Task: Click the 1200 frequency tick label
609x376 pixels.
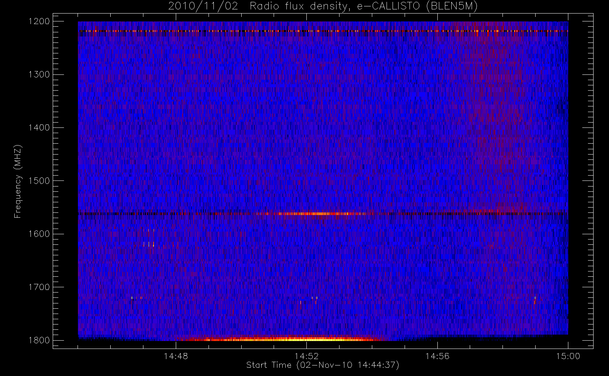Action: [x=39, y=21]
